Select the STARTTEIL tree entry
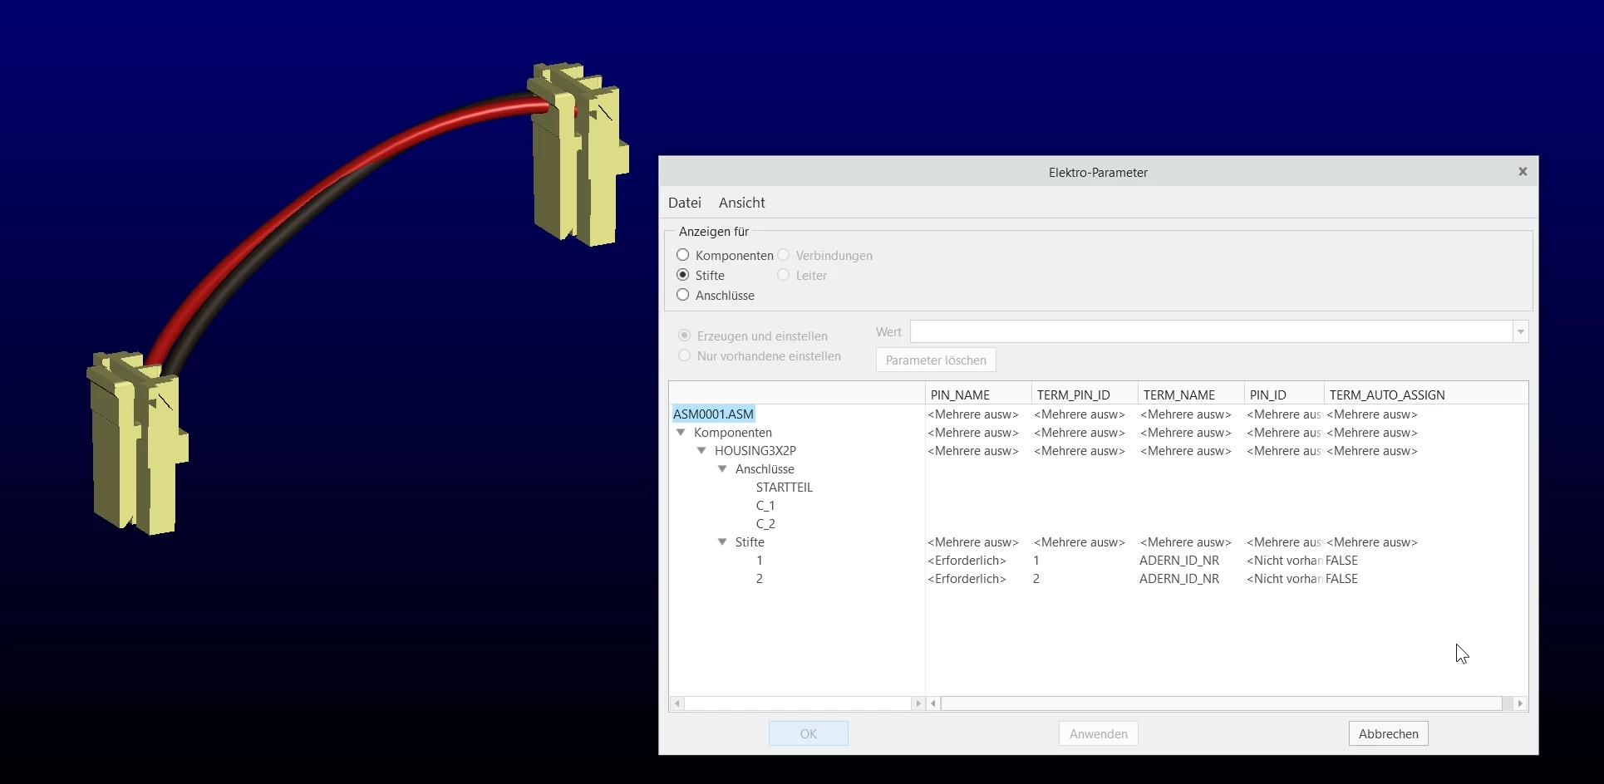 pos(785,488)
